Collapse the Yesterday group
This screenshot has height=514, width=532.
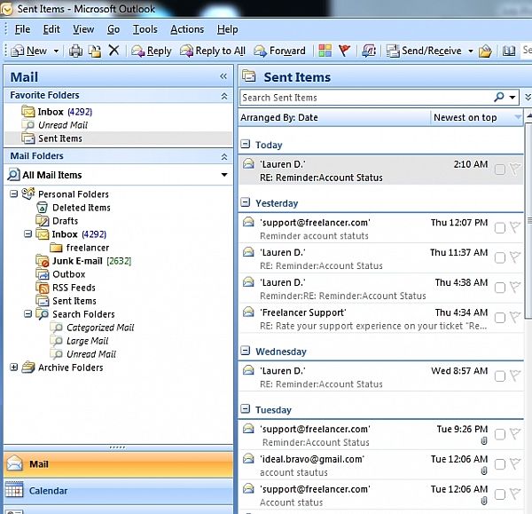tap(246, 203)
